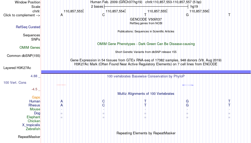Click the Sequences track label
251x143 pixels.
tap(31, 35)
